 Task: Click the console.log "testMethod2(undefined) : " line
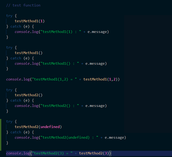click(x=70, y=137)
